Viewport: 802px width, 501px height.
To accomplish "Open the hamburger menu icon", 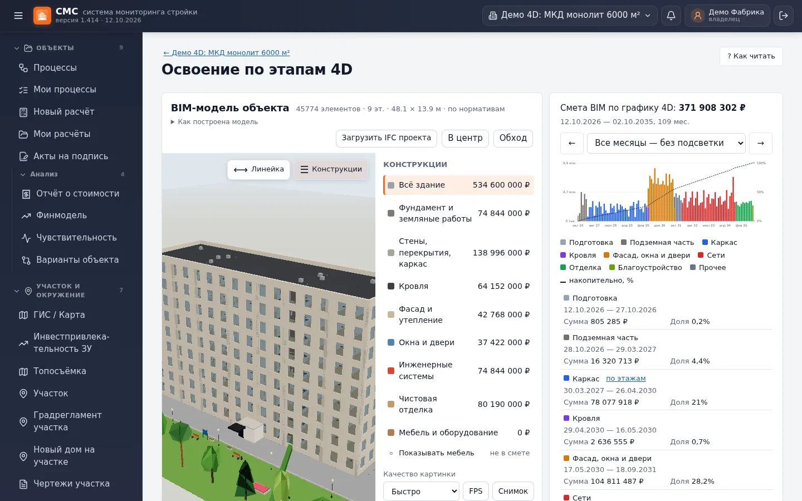I will (18, 16).
